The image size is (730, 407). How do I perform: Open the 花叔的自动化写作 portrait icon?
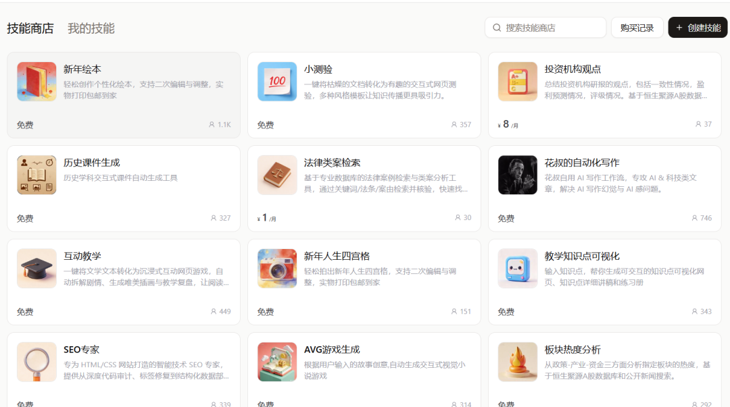pyautogui.click(x=518, y=175)
